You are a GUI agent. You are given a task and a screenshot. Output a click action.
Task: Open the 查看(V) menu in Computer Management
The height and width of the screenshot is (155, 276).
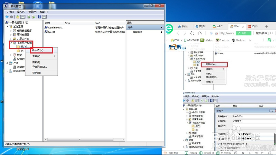33,12
